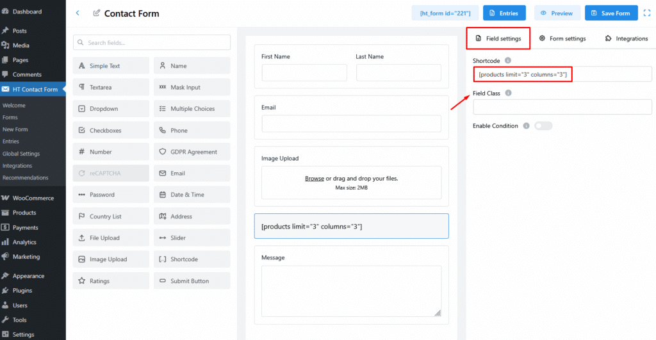Add the Country List field
Image resolution: width=656 pixels, height=340 pixels.
[x=111, y=216]
